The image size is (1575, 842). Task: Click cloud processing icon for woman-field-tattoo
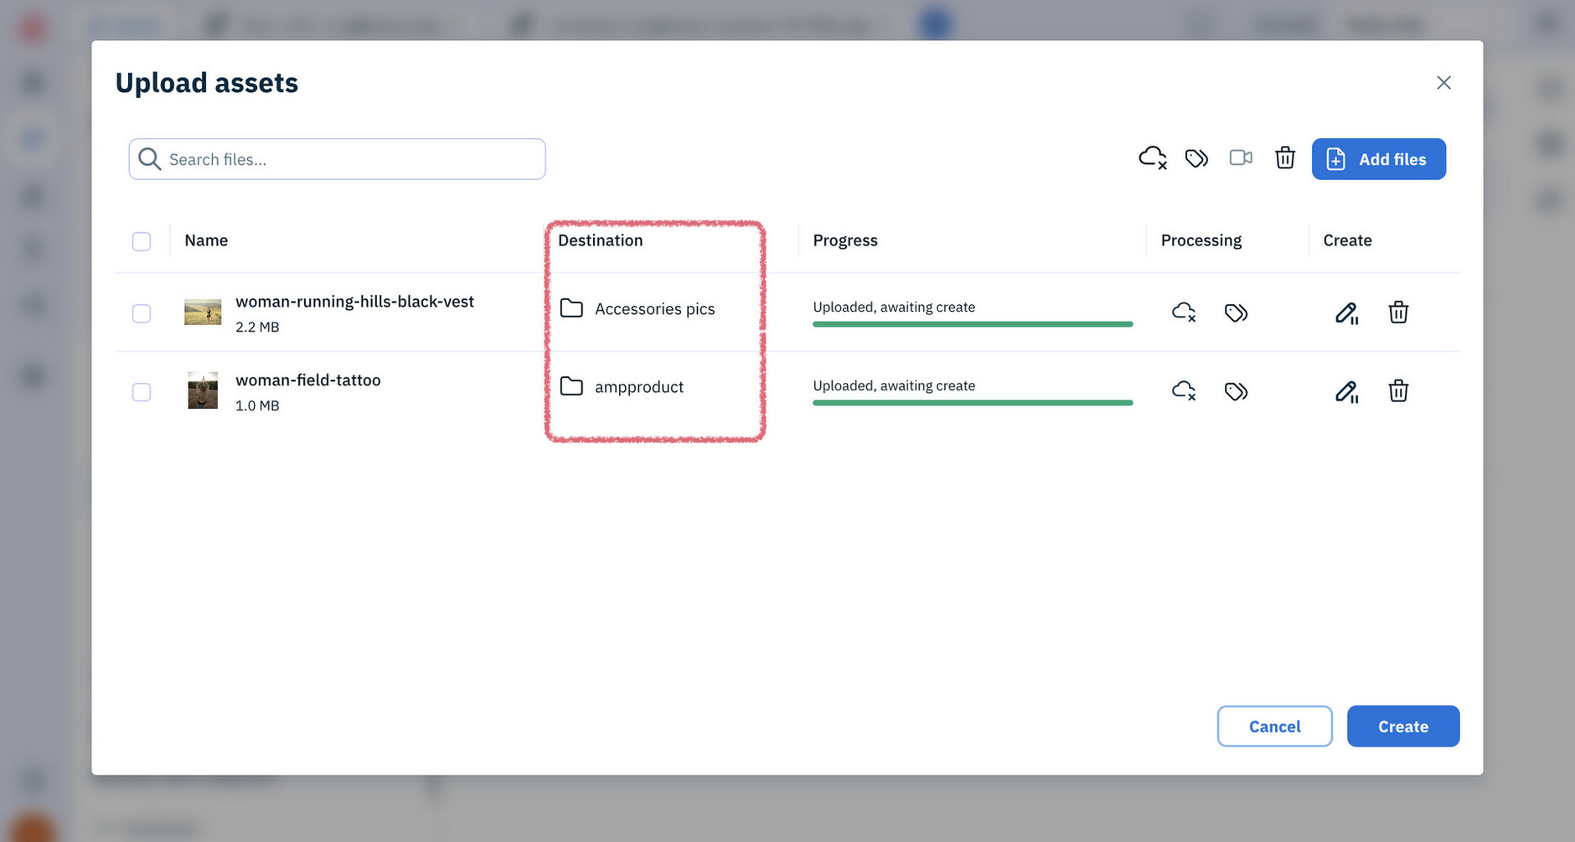tap(1184, 390)
